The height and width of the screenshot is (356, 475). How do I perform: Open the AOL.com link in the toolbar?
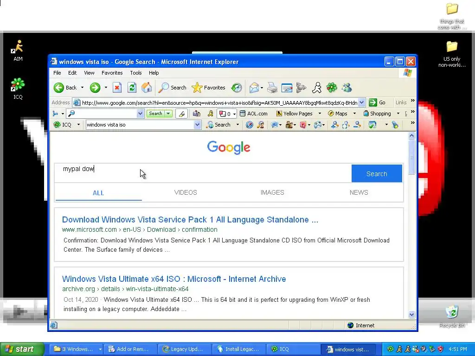pos(254,114)
